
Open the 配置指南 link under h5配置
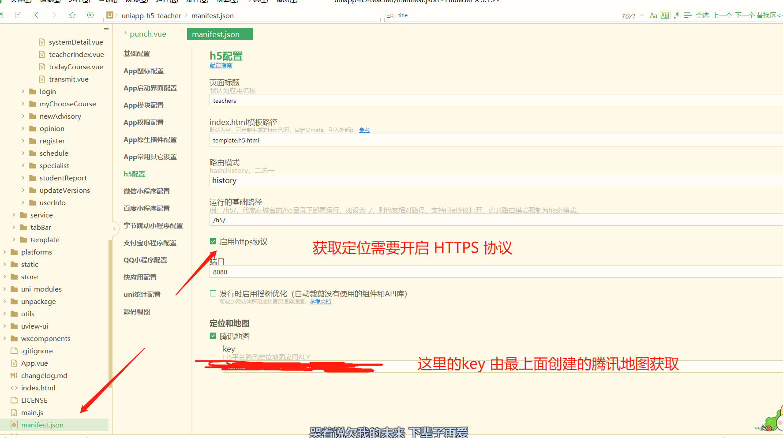tap(221, 65)
